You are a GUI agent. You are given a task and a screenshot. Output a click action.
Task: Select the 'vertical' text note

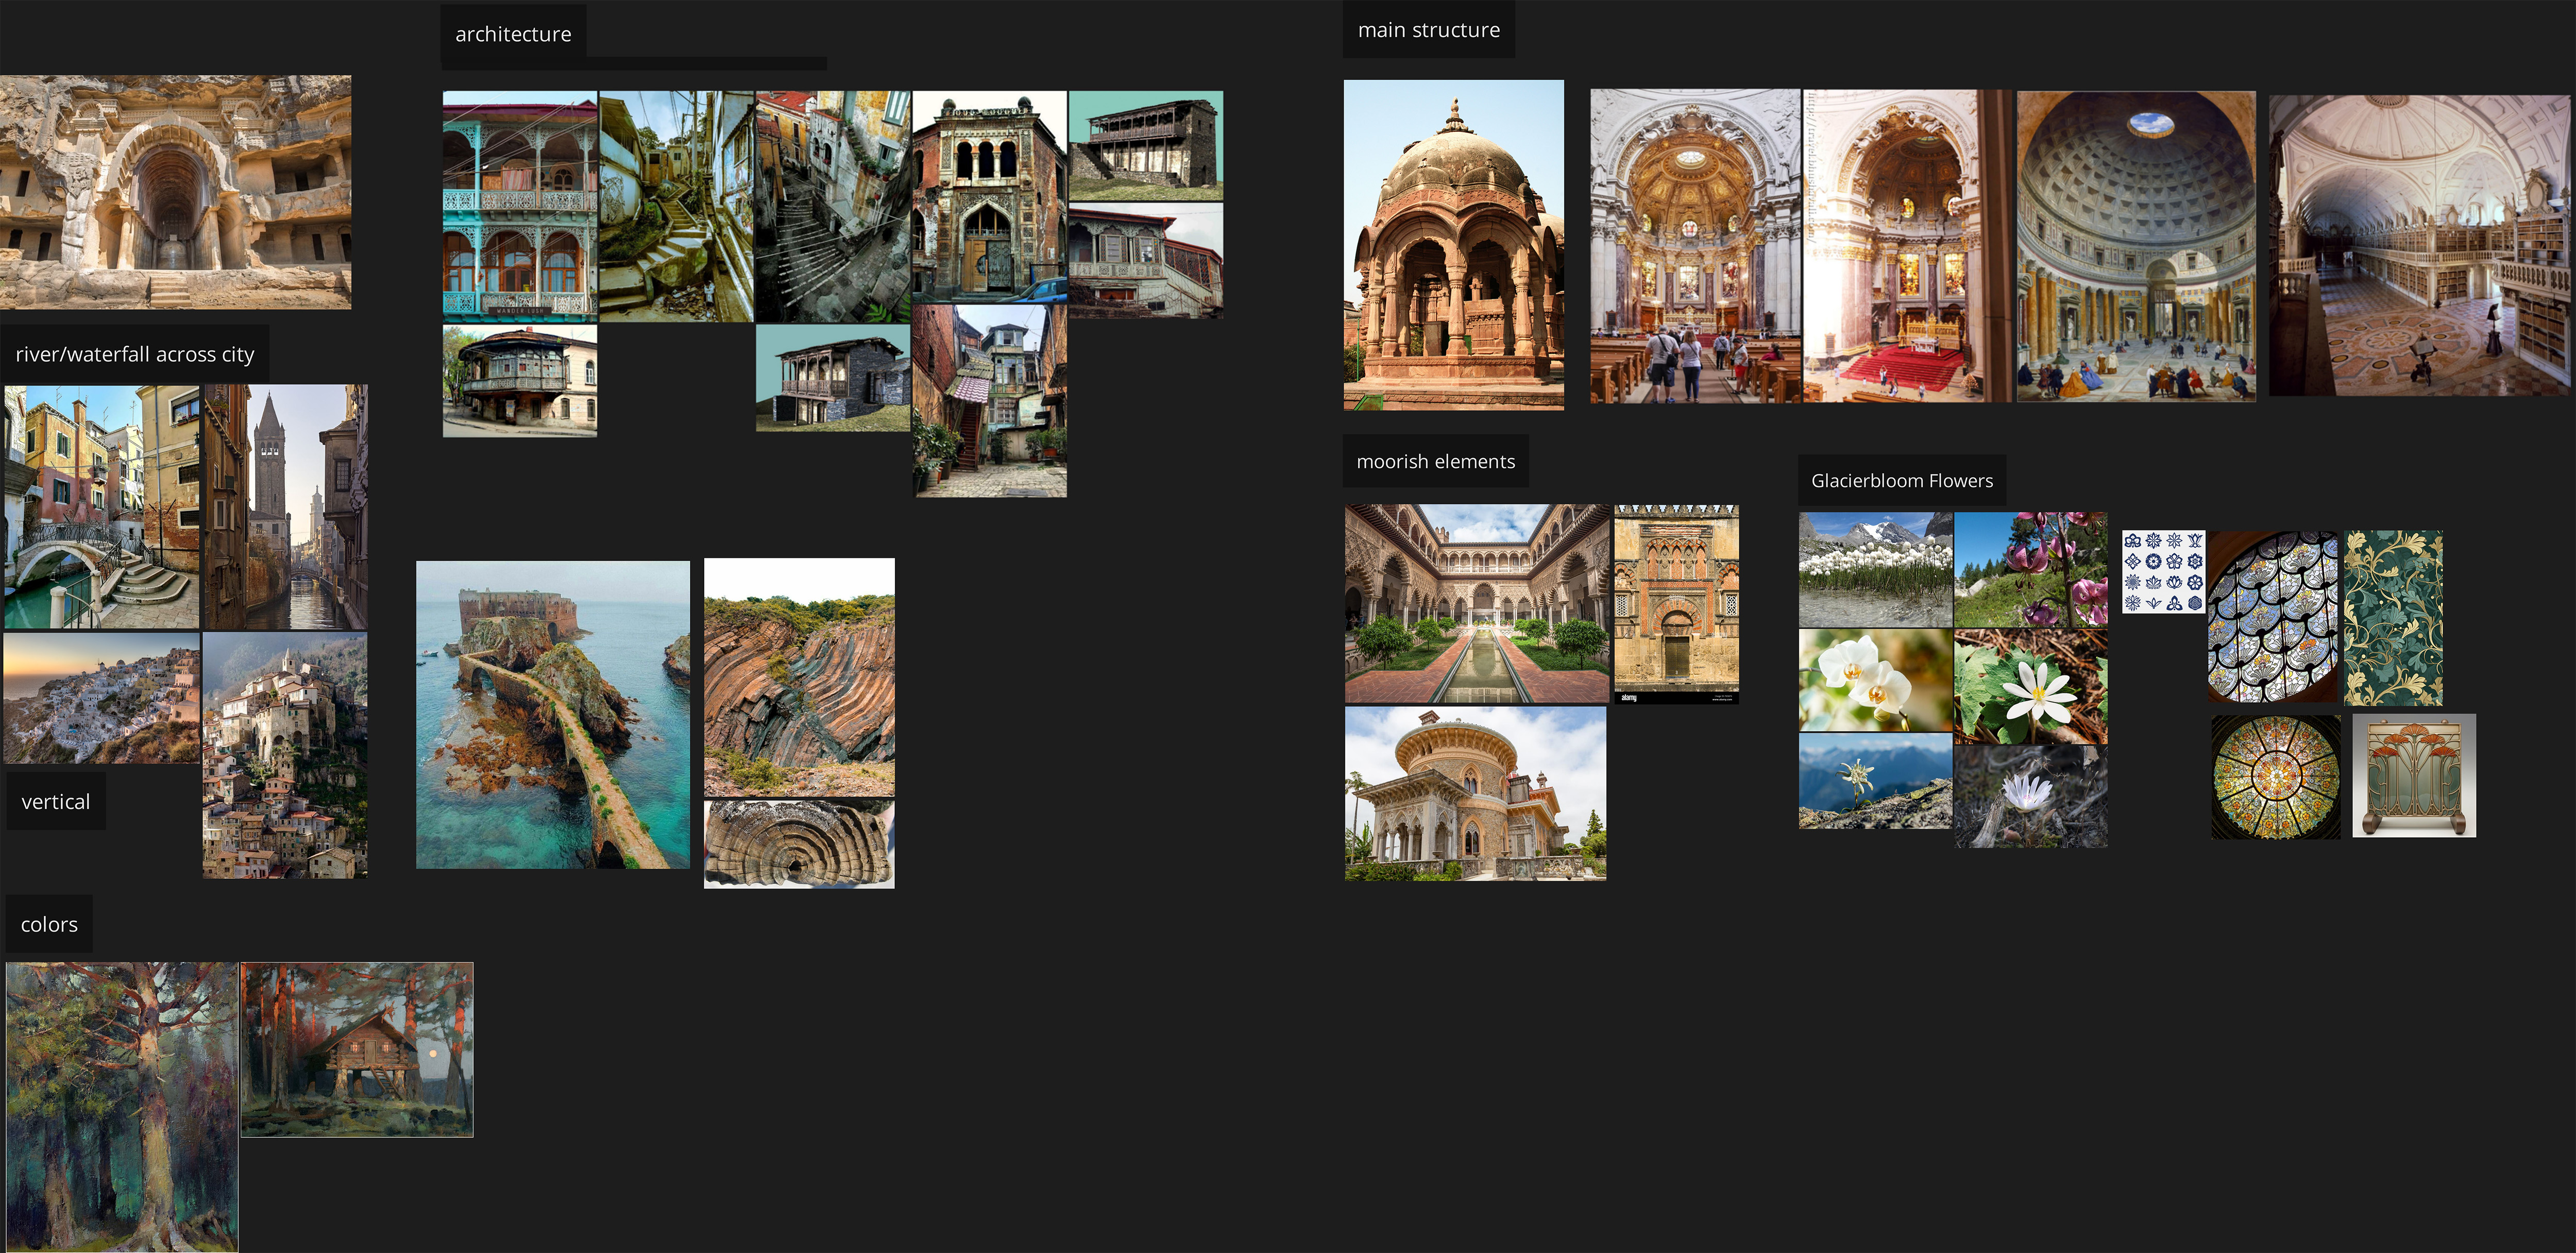[56, 801]
